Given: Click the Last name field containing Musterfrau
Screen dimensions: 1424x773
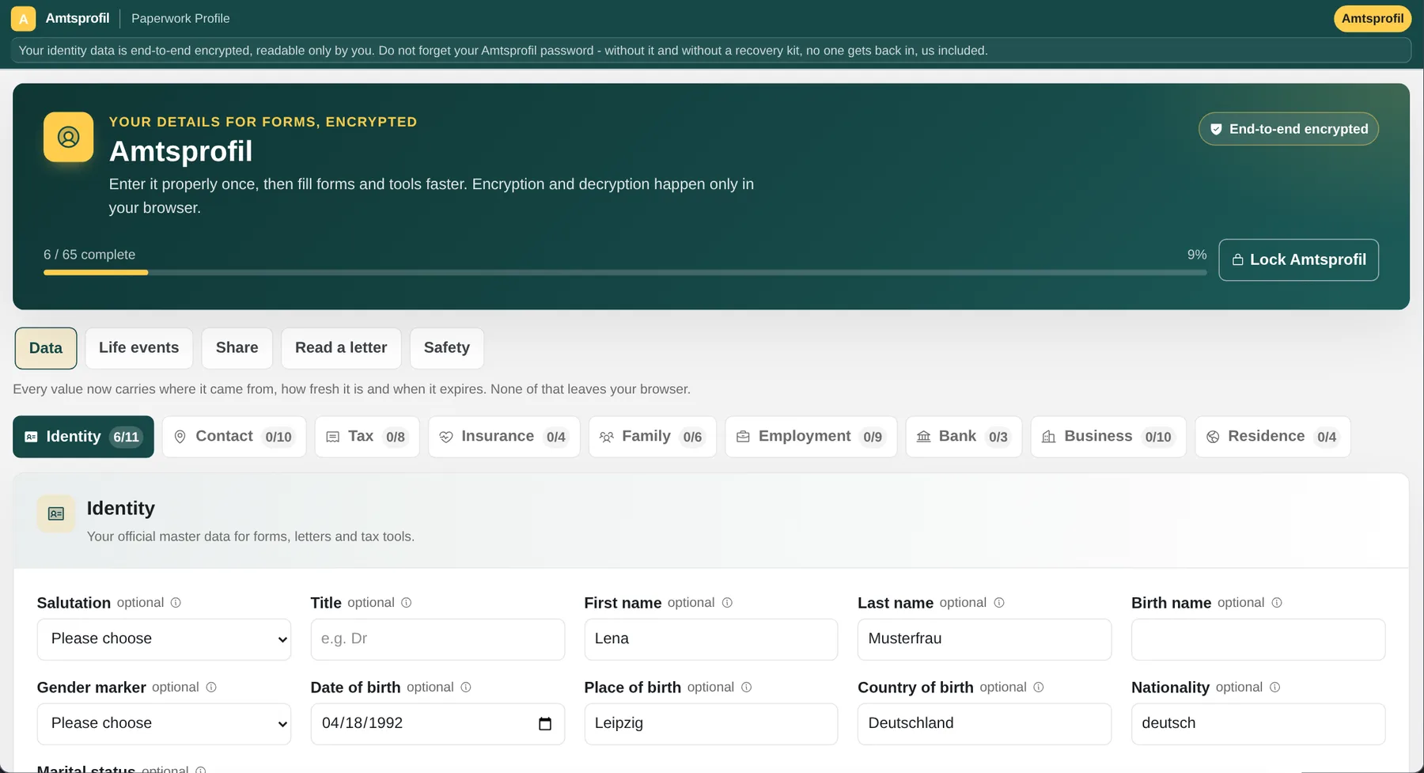Looking at the screenshot, I should [984, 639].
